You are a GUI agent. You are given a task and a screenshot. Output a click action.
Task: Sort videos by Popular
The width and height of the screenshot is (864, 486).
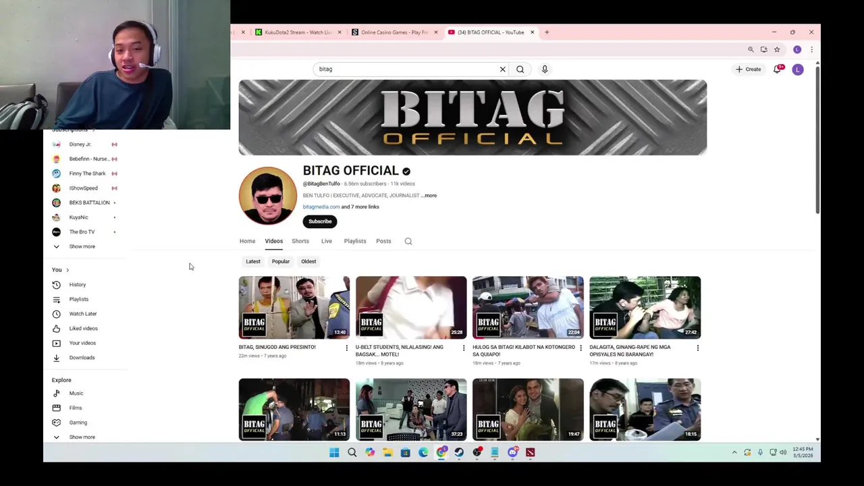pyautogui.click(x=281, y=261)
